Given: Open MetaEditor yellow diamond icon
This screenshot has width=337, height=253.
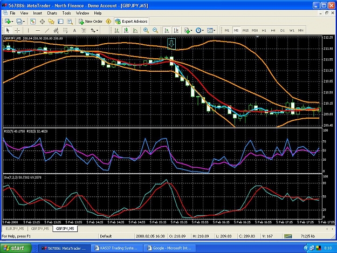Looking at the screenshot, I should point(108,22).
